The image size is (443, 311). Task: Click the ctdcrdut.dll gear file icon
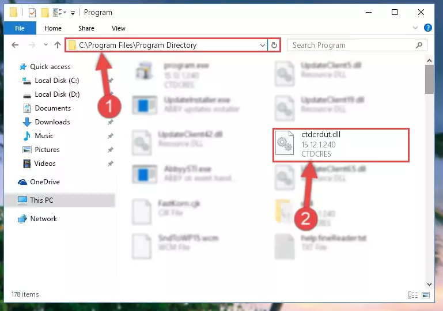[x=284, y=143]
